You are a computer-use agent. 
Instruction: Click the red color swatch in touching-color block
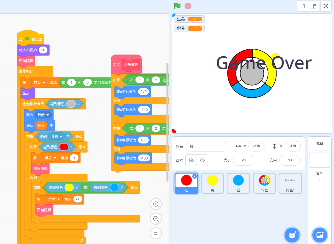pos(64,147)
